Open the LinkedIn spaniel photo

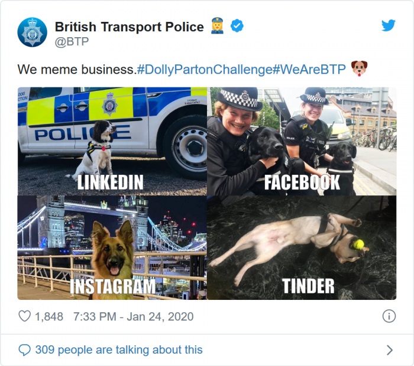pos(112,141)
